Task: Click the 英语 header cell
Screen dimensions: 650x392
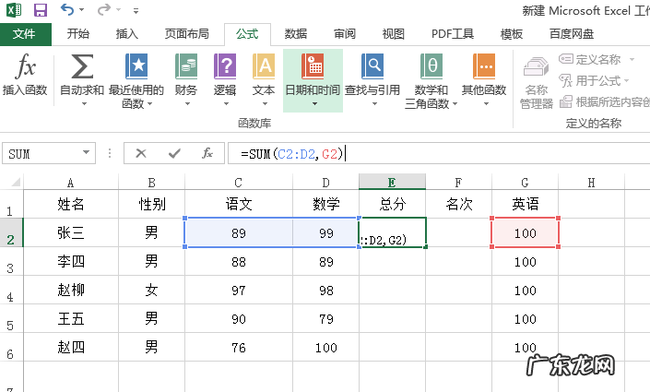Action: pyautogui.click(x=525, y=204)
